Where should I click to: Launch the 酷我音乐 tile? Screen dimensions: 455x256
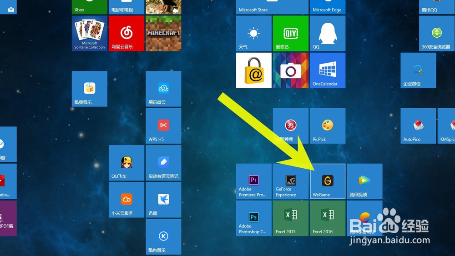[x=89, y=89]
